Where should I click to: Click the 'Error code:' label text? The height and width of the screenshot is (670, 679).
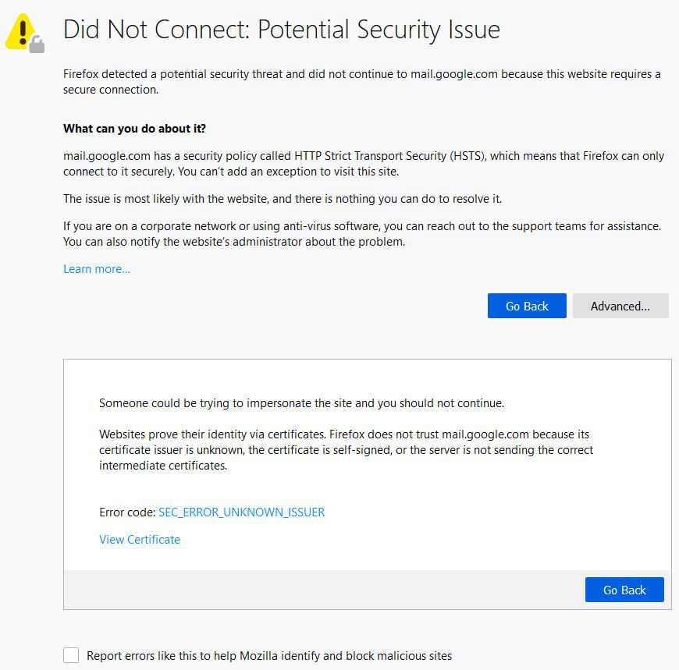[x=127, y=512]
